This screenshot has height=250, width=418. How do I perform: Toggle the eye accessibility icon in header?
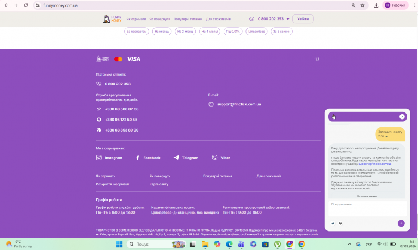point(251,19)
